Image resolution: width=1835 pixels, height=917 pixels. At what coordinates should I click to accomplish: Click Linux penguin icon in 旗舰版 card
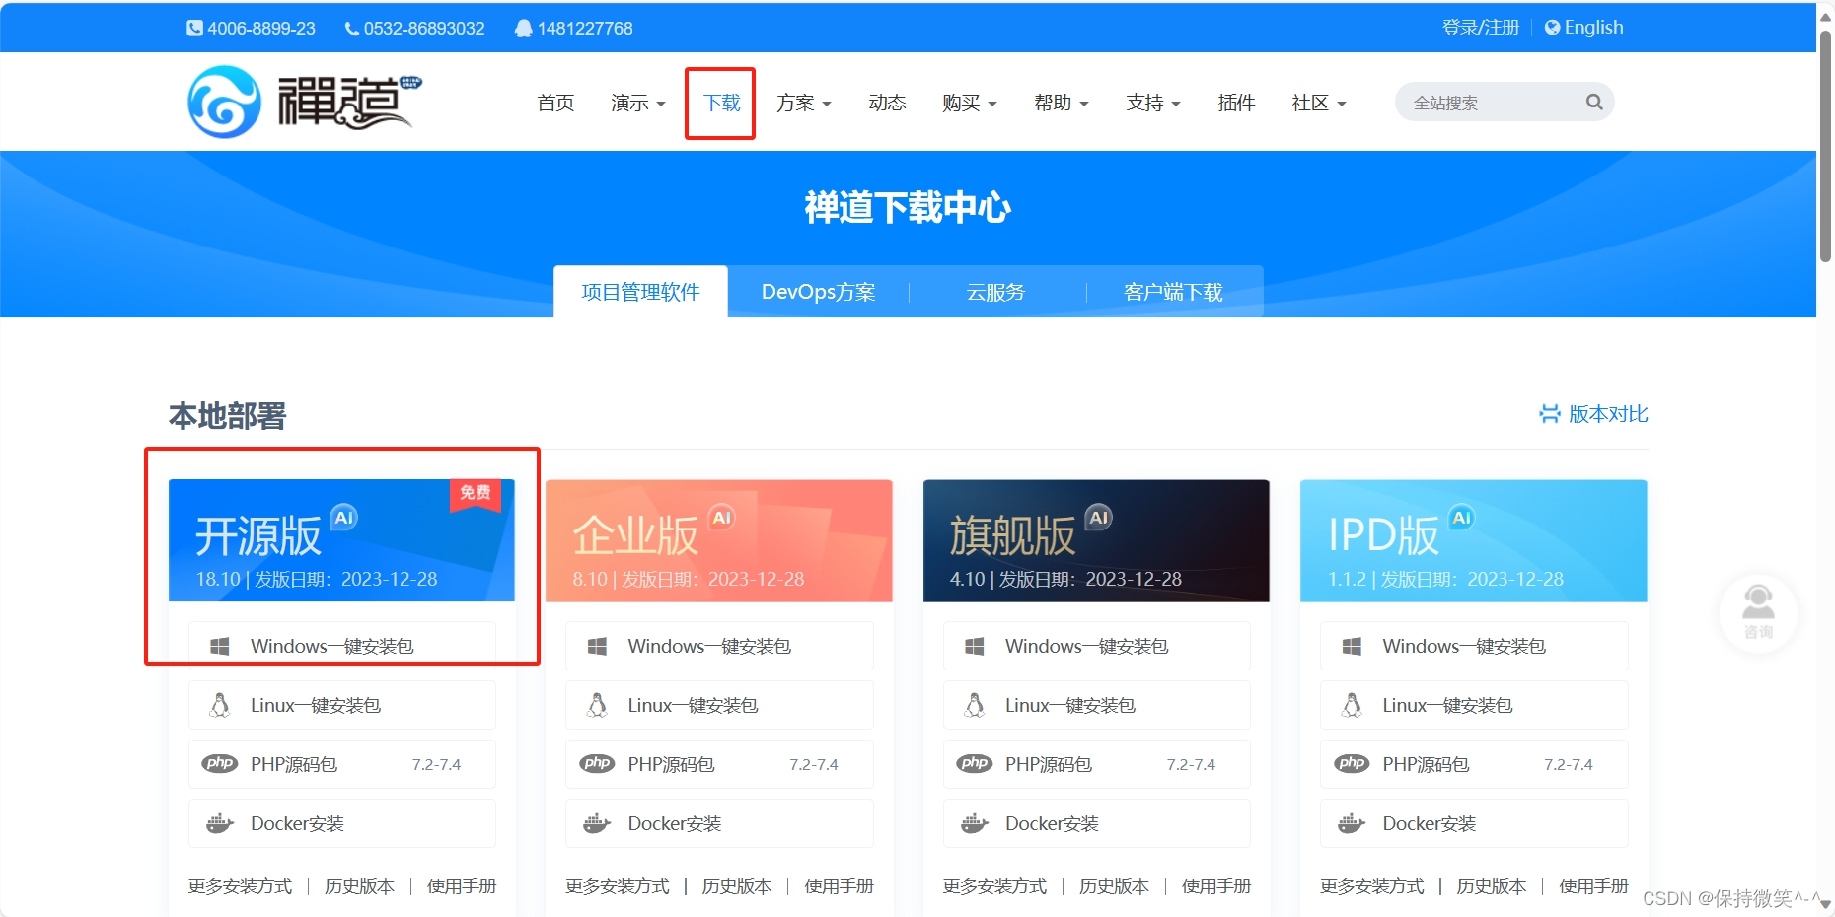pyautogui.click(x=975, y=705)
